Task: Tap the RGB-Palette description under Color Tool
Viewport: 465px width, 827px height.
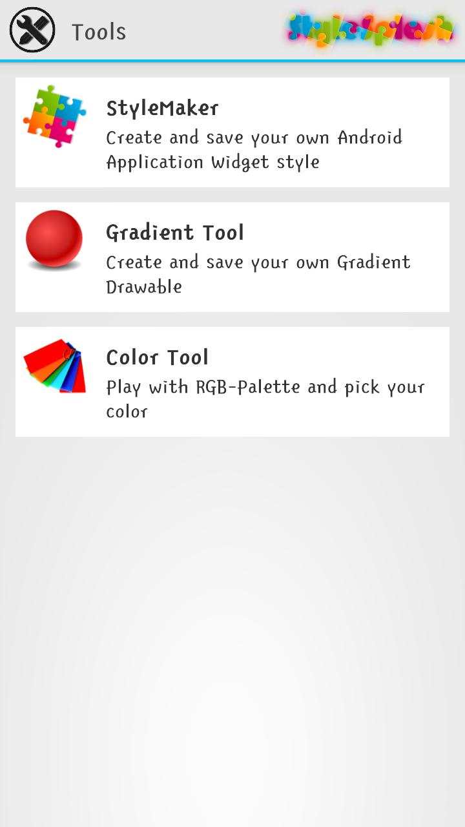Action: click(265, 399)
